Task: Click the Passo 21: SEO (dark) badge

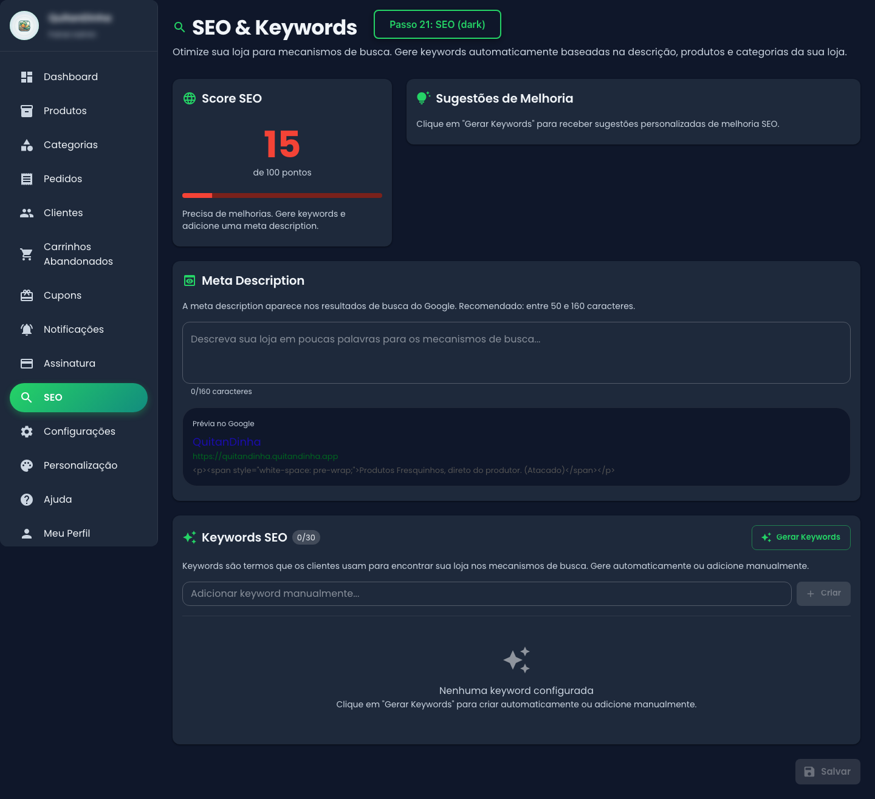Action: (437, 24)
